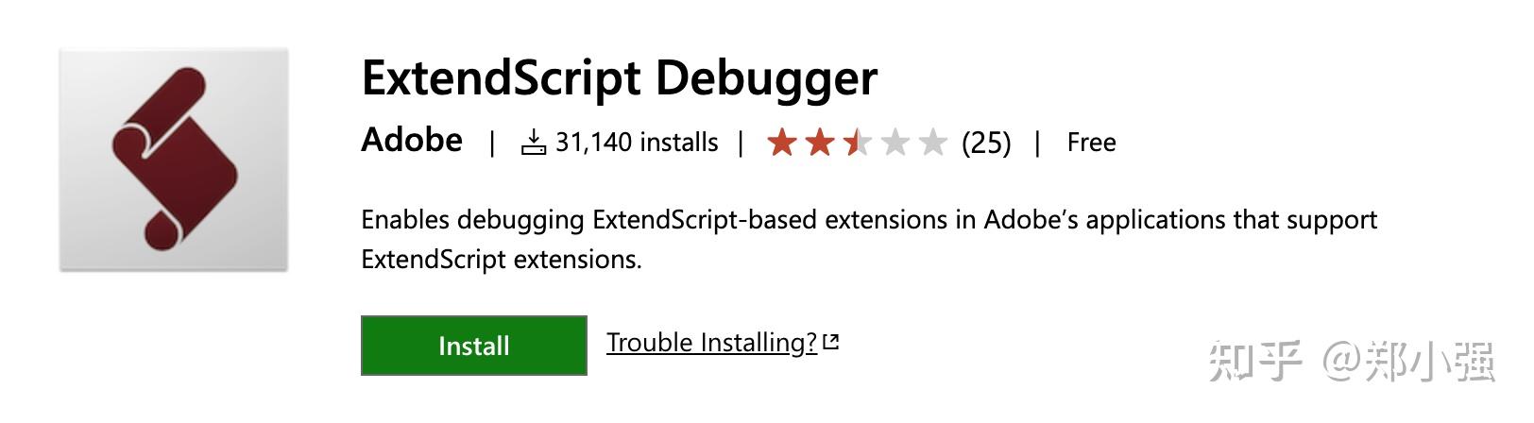Open the Adobe publisher link
Viewport: 1534px width, 423px height.
(x=412, y=140)
